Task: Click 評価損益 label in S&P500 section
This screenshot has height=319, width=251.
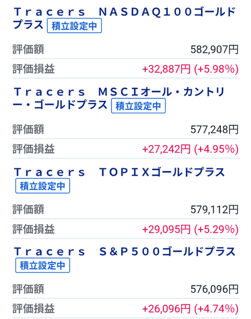Action: (x=34, y=309)
